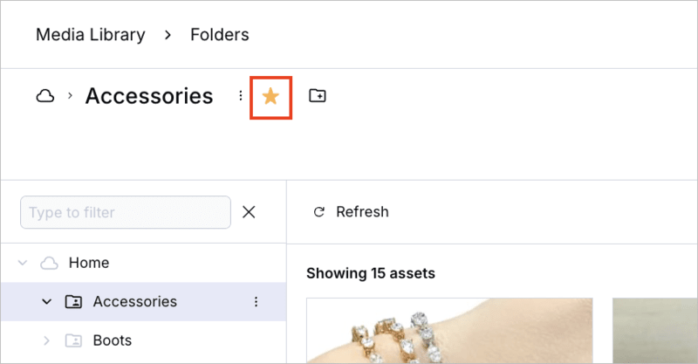Collapse the Home tree node
Screen dimensions: 698x364
tap(24, 263)
